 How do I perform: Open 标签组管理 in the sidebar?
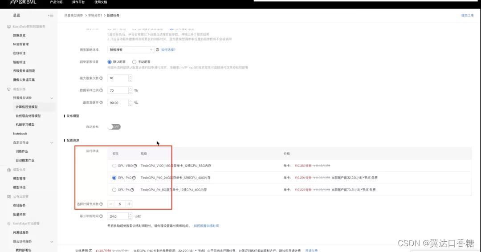pyautogui.click(x=21, y=44)
